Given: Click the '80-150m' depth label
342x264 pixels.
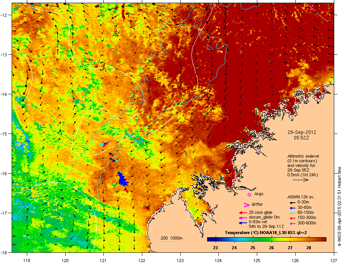Looking at the screenshot, I should click(x=305, y=213).
